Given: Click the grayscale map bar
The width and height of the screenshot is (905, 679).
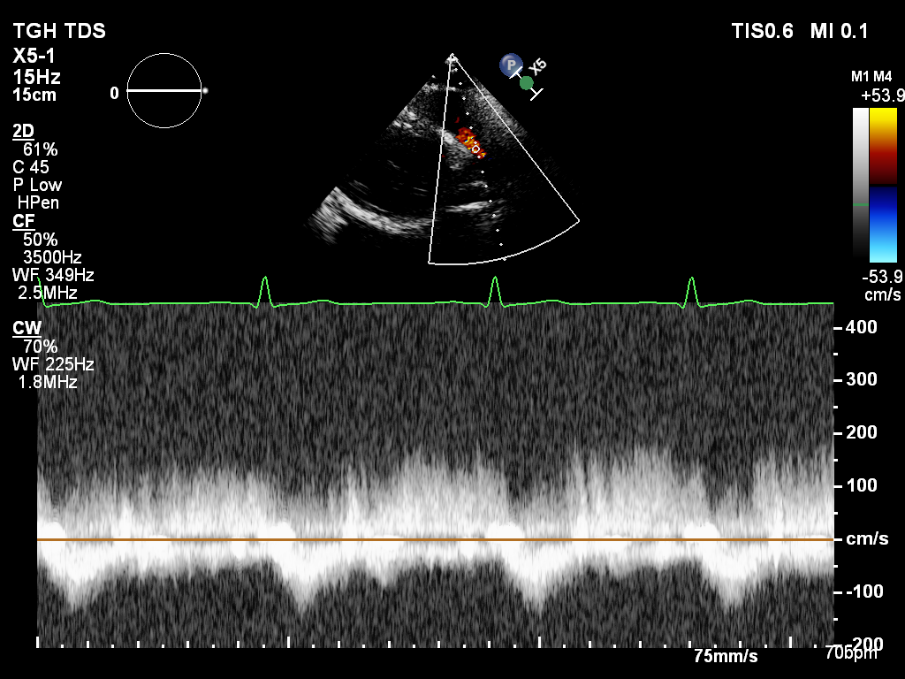Looking at the screenshot, I should (860, 183).
